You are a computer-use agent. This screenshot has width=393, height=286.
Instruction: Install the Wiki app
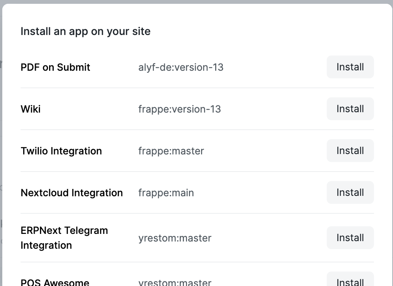click(x=350, y=109)
